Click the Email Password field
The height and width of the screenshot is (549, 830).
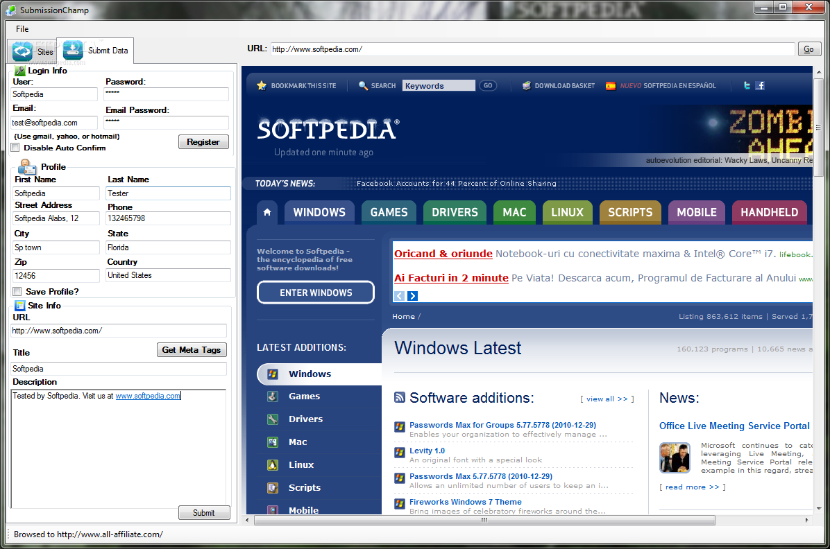tap(167, 123)
